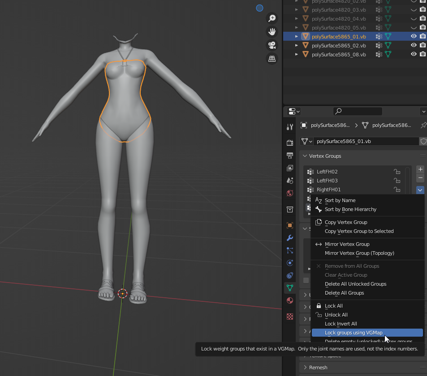
Task: Open Physics properties tab icon
Action: 290,263
